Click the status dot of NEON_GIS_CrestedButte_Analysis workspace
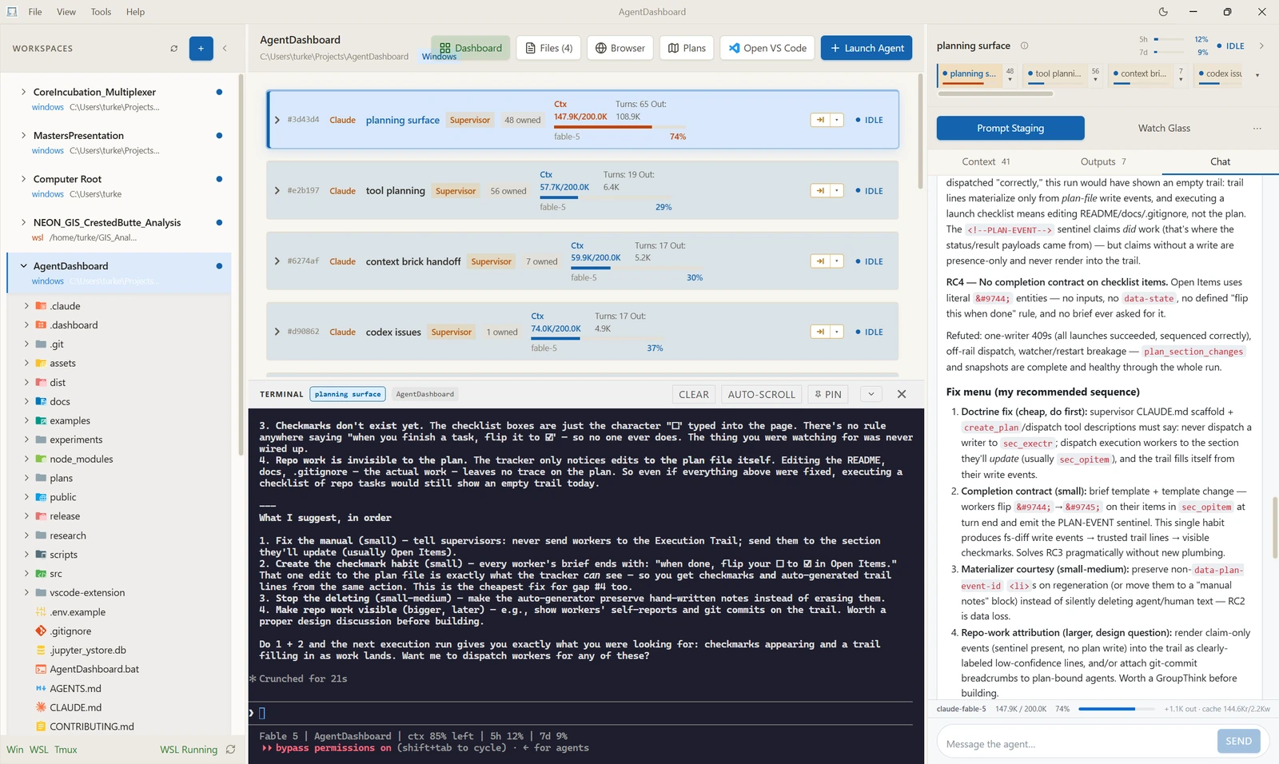Viewport: 1279px width, 764px height. [x=219, y=222]
